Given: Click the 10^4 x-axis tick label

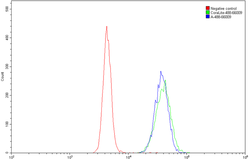Looking at the screenshot, I should [129, 156].
